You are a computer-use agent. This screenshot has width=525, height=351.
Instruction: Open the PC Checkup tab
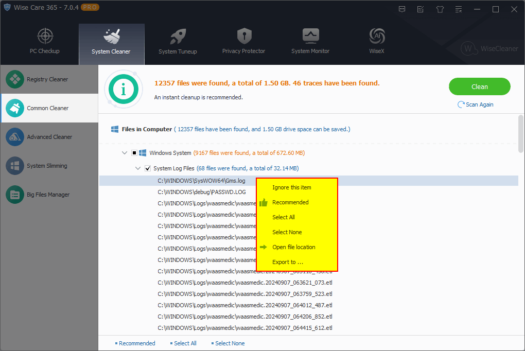pyautogui.click(x=45, y=41)
